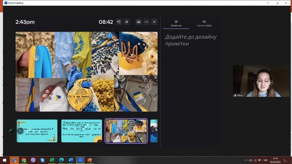Screen dimensions: 292x164
Task: Click the green pencil annotation icon
Action: pos(10,130)
